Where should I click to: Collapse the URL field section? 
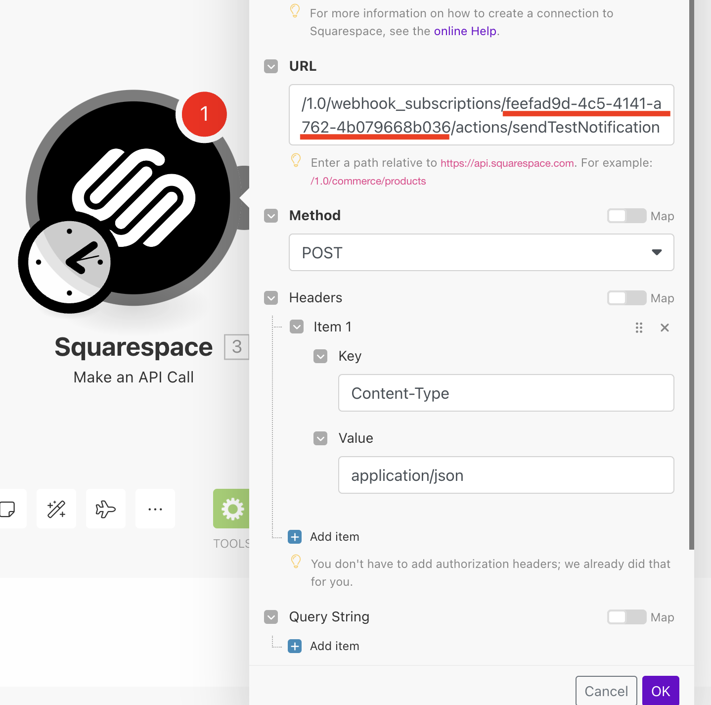(271, 66)
